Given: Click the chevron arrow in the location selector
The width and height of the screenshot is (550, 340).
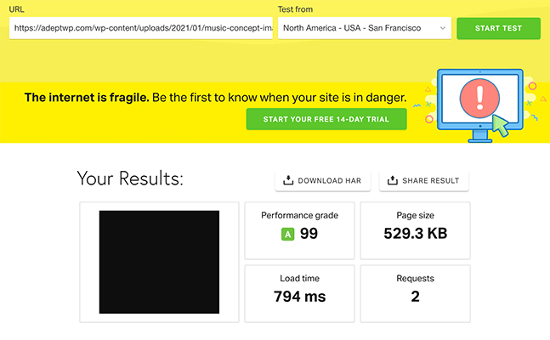Looking at the screenshot, I should pos(443,29).
